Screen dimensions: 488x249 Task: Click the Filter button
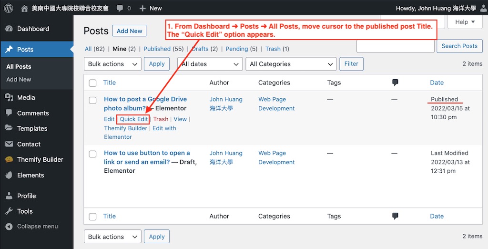351,64
